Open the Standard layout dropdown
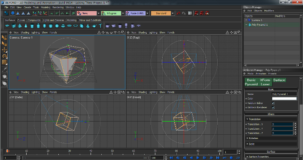 tap(173, 13)
